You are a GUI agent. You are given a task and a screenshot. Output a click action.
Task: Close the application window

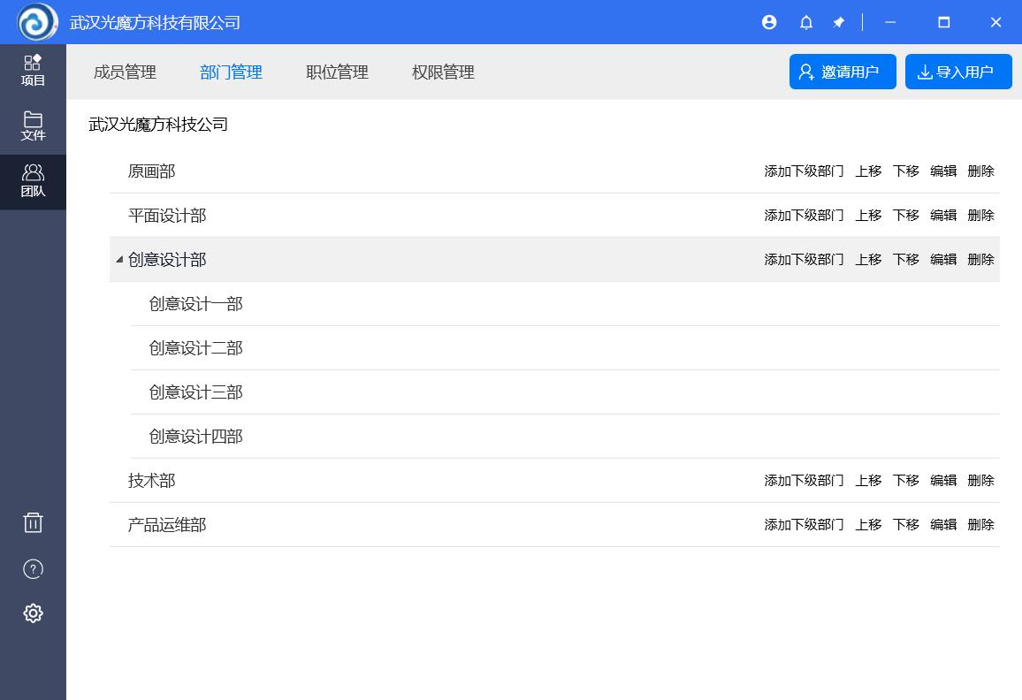coord(996,22)
